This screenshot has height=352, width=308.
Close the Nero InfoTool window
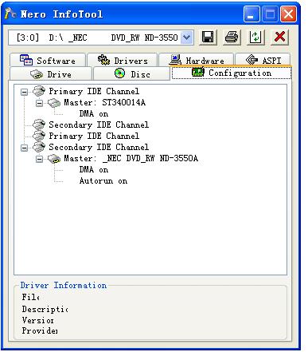(289, 14)
